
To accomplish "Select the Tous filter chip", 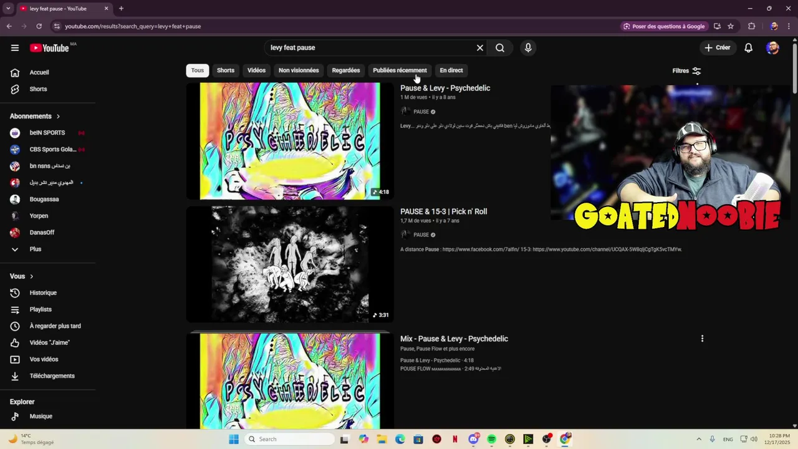I will pos(198,70).
